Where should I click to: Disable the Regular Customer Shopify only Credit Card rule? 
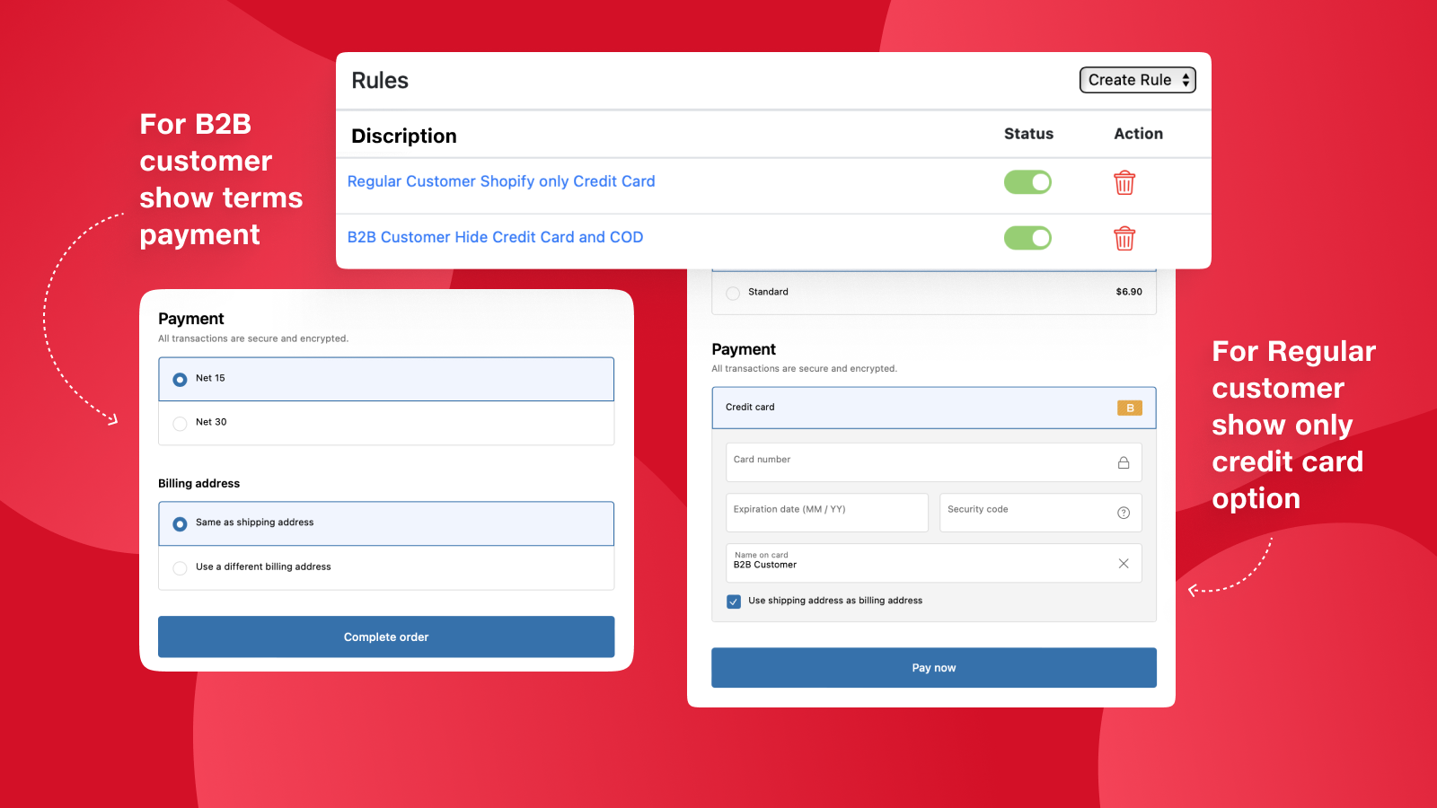point(1027,181)
